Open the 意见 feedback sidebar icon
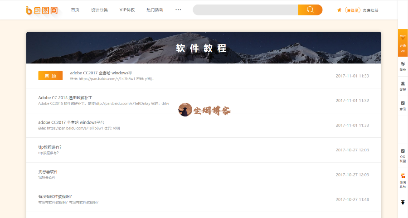The image size is (408, 218). click(403, 106)
